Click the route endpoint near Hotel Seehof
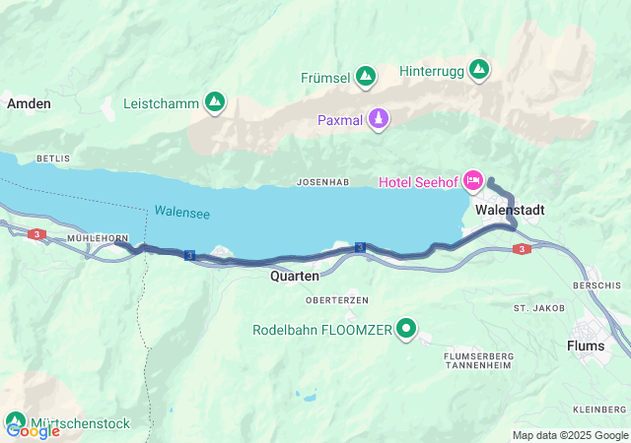631x443 pixels. point(491,181)
